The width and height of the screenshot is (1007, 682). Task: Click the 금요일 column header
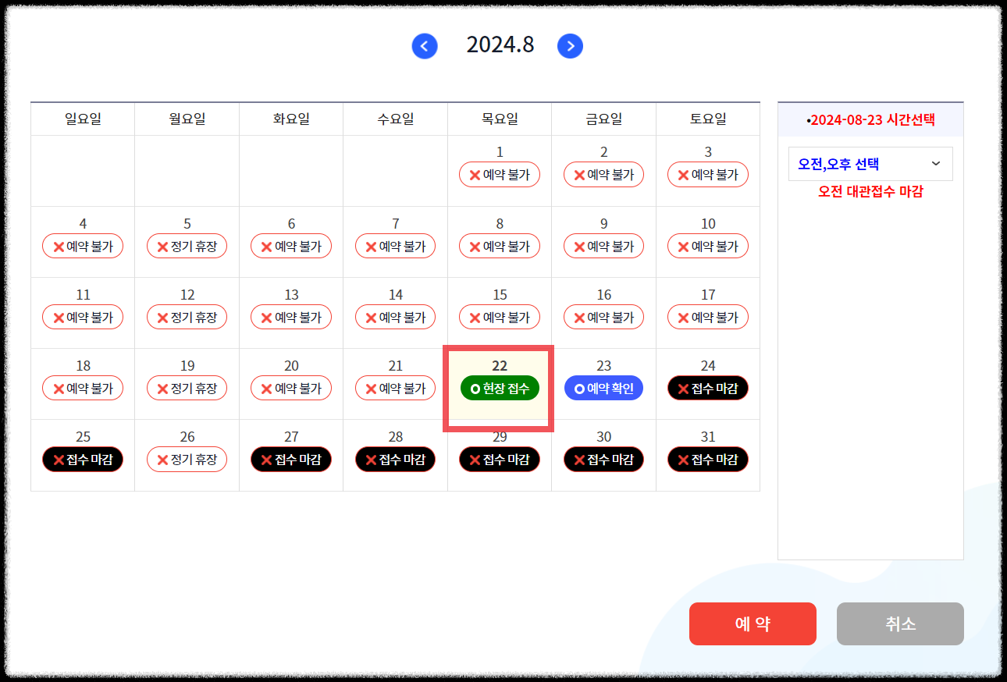603,119
